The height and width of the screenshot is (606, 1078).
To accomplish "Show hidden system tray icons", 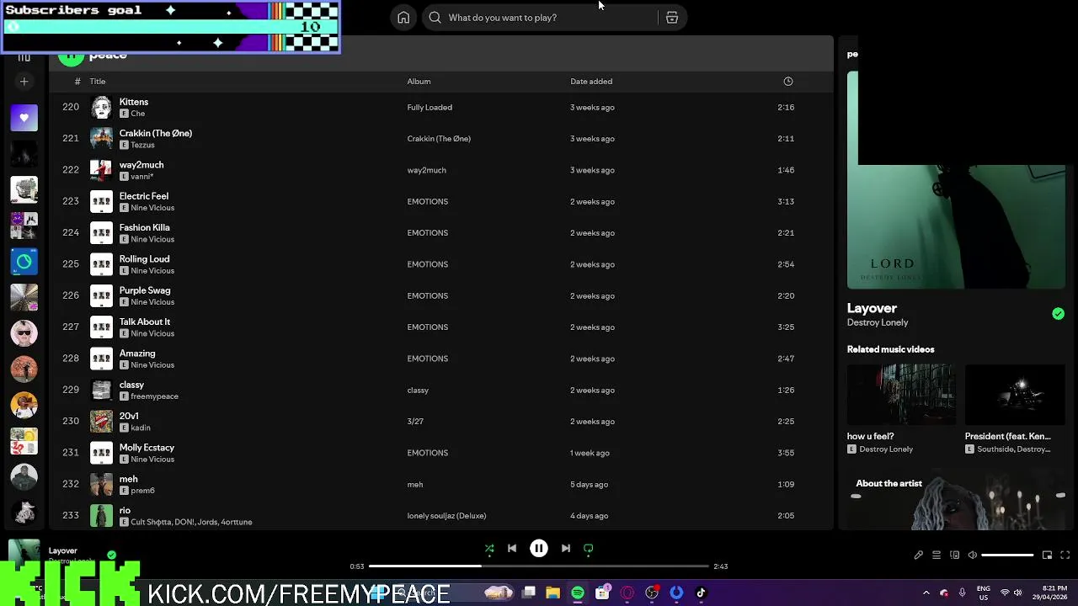I will click(926, 593).
